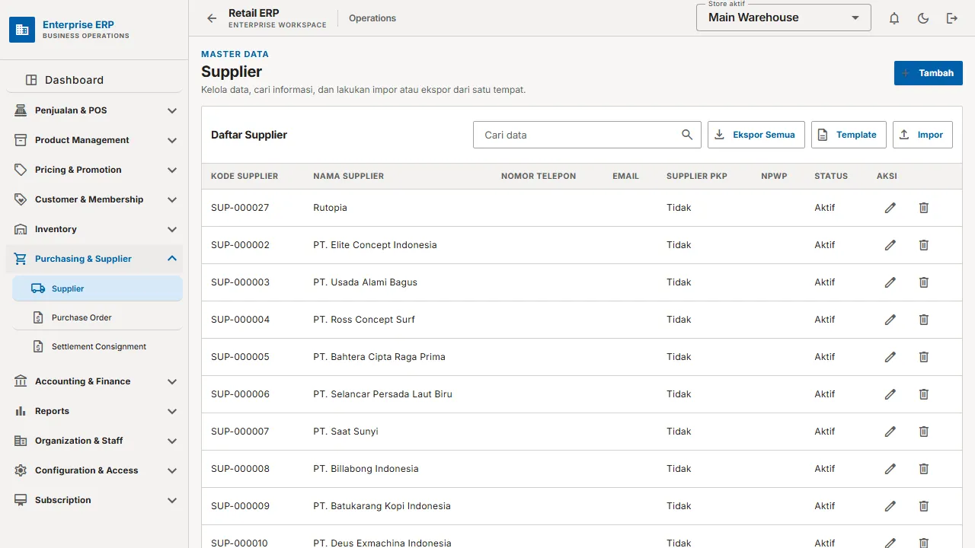This screenshot has height=548, width=975.
Task: Delete PT. Ross Concept Surf supplier
Action: [x=924, y=320]
